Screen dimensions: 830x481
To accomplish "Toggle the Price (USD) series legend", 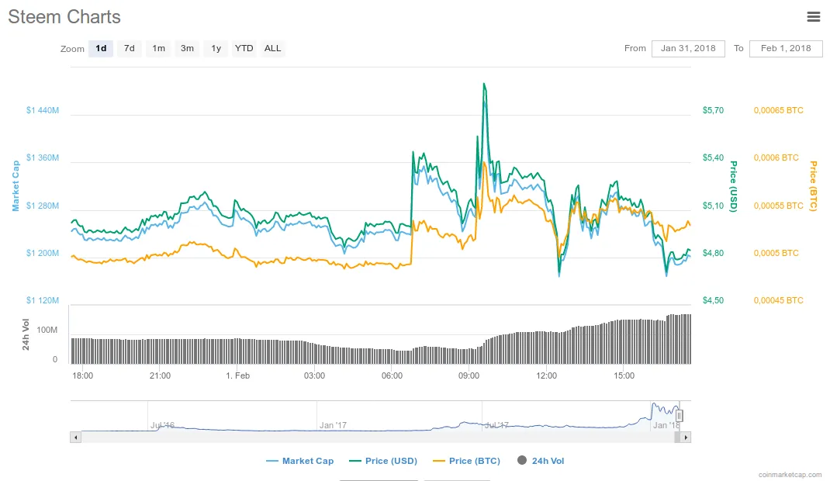I will point(384,461).
